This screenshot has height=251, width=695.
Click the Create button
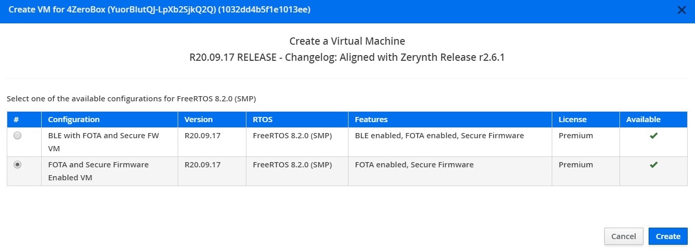(x=668, y=236)
